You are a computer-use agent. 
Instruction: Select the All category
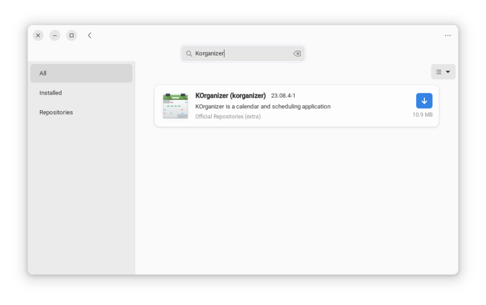coord(81,73)
